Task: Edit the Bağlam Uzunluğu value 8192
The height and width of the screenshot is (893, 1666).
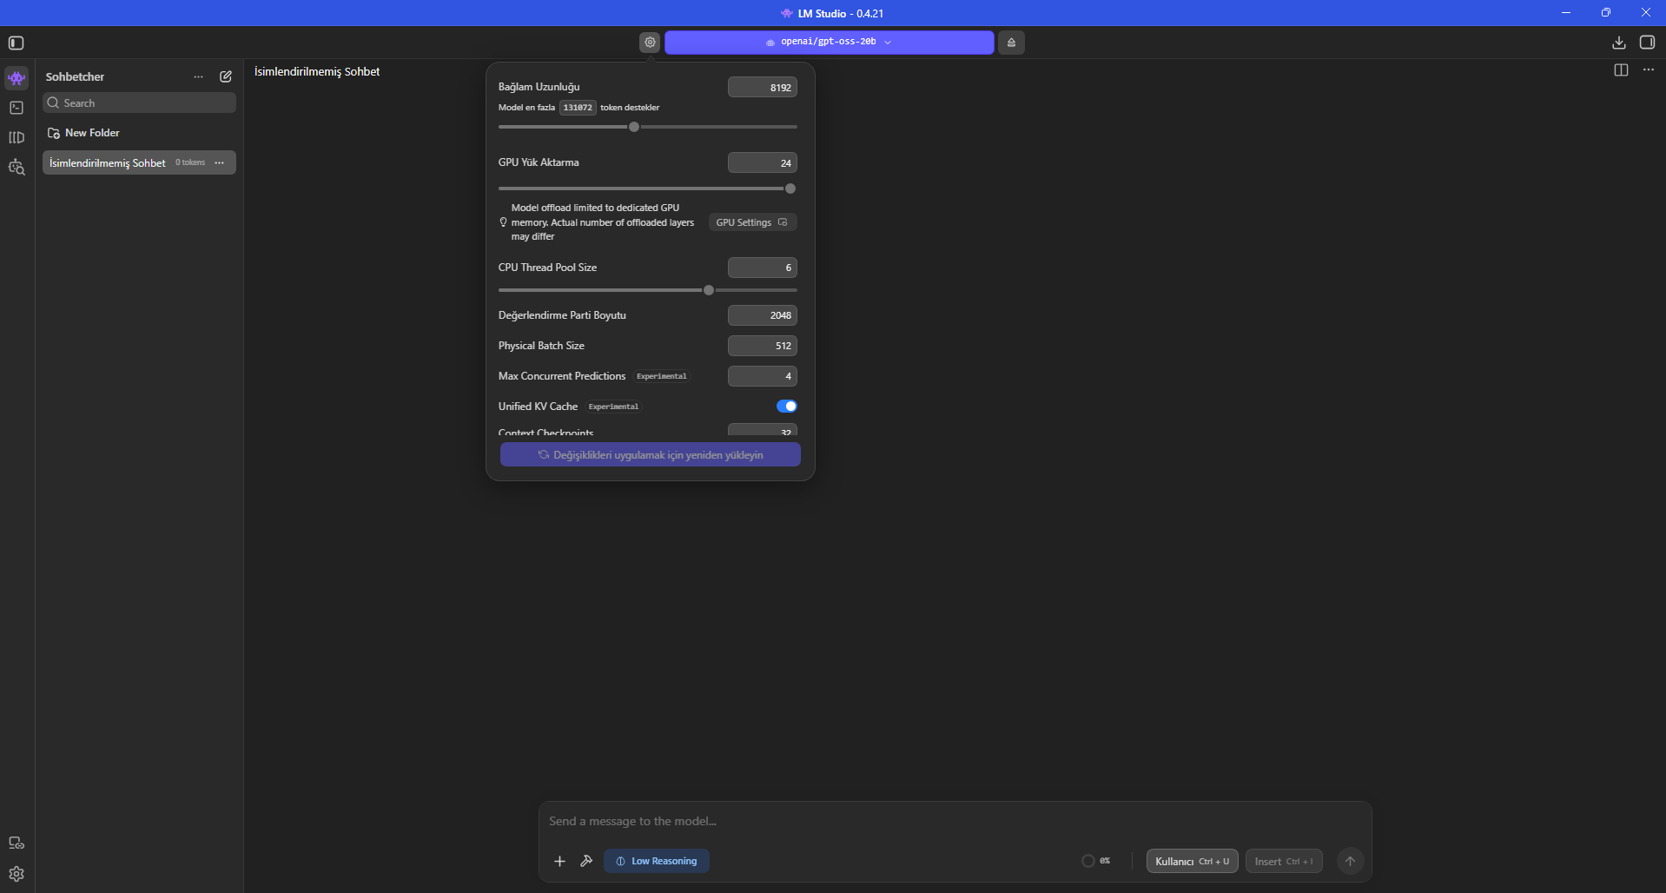Action: [763, 87]
